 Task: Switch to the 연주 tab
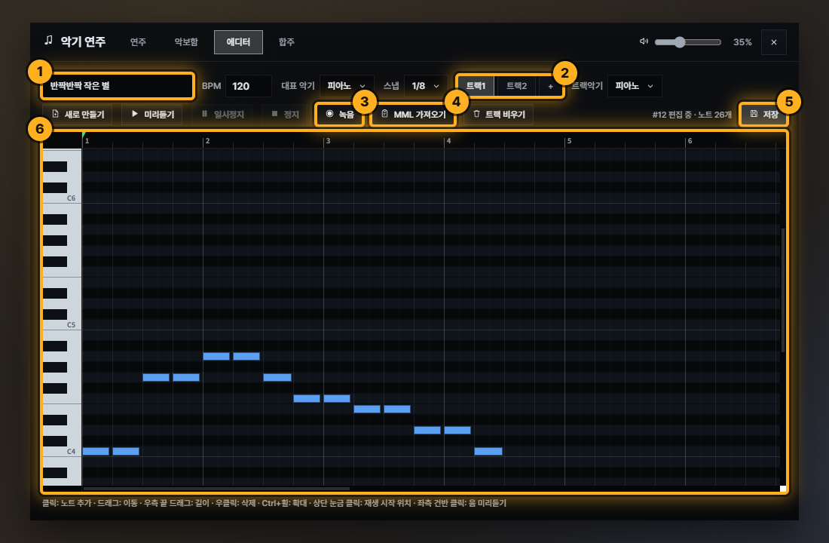click(x=138, y=42)
